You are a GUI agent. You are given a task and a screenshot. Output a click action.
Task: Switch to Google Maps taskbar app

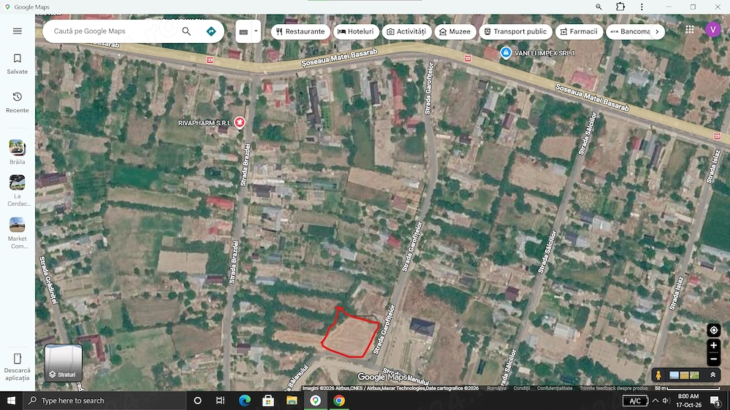(x=315, y=401)
